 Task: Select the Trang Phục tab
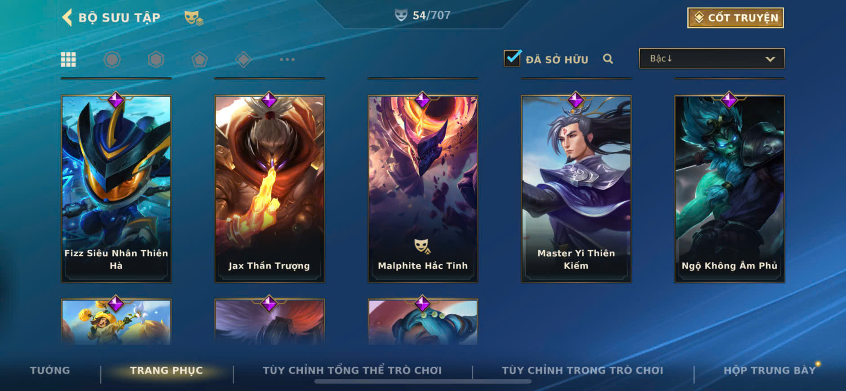[x=166, y=370]
